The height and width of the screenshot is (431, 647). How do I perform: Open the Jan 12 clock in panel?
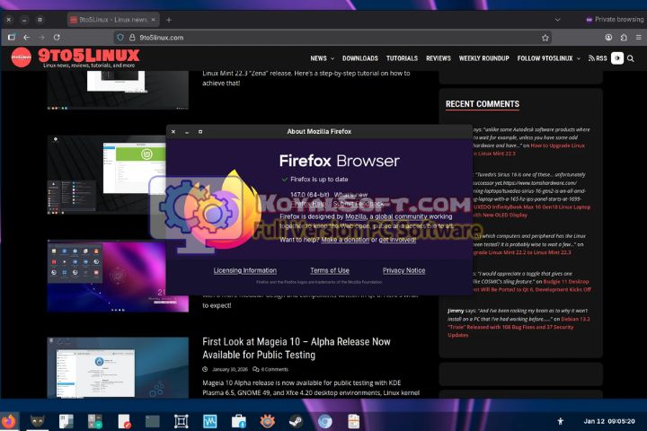(609, 421)
